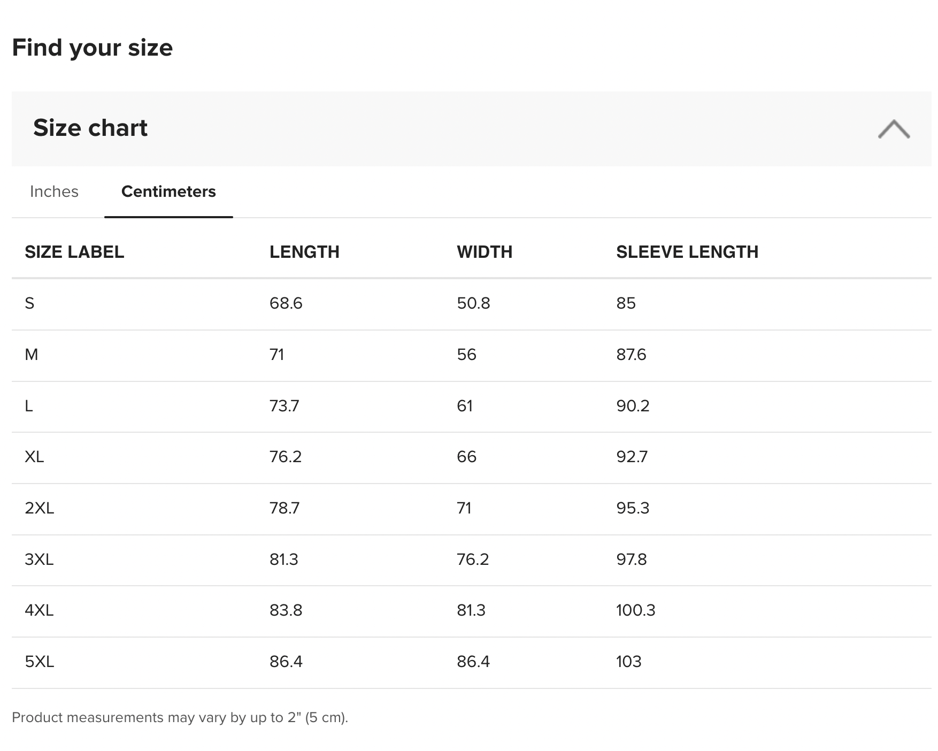
Task: Click the LENGTH column header
Action: click(x=304, y=252)
